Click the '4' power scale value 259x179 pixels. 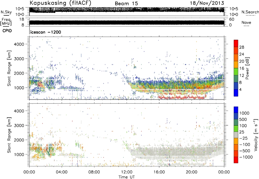(240, 89)
